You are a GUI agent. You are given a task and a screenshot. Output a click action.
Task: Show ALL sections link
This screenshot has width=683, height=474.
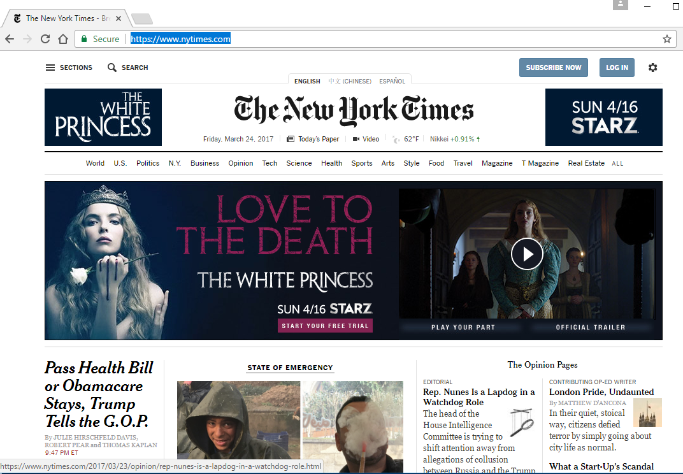point(617,164)
